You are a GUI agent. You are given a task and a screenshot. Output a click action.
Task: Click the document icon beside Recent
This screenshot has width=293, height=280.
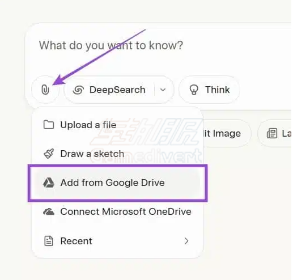pyautogui.click(x=49, y=241)
